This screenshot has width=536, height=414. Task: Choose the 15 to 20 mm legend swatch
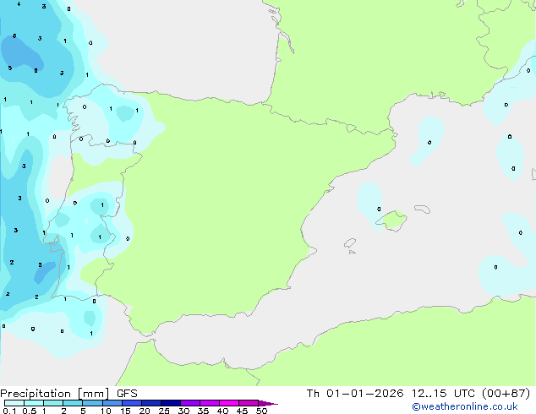click(x=131, y=403)
